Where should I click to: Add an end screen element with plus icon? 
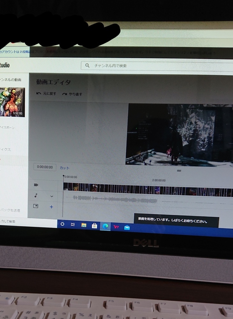coord(51,207)
